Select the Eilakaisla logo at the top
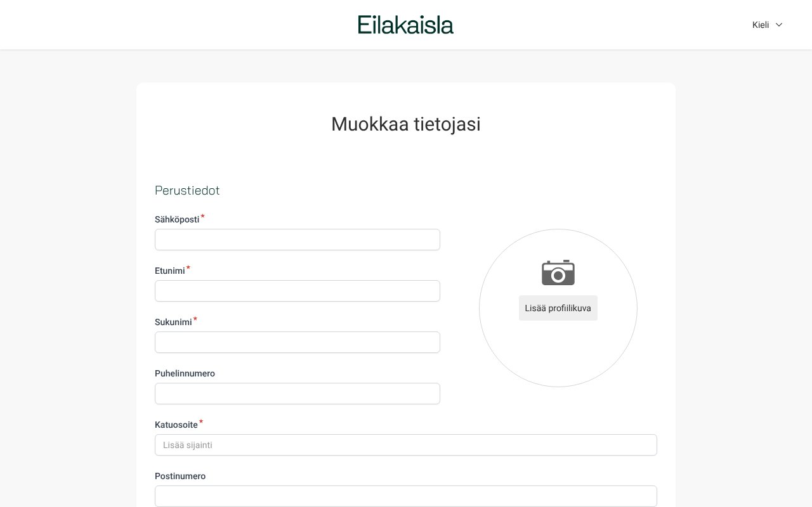 point(405,25)
